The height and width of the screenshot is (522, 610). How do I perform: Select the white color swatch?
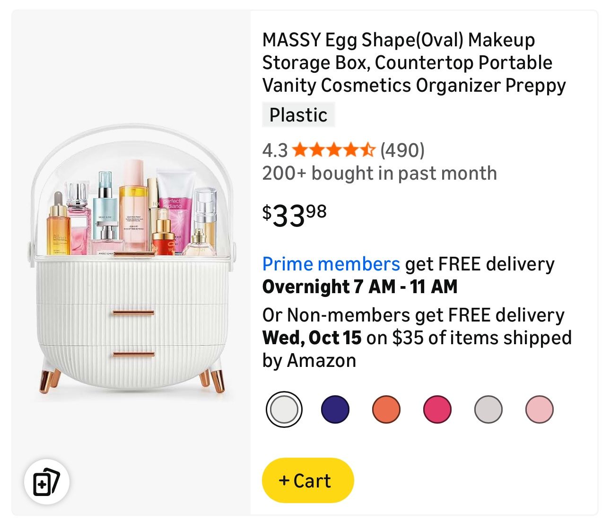[x=284, y=409]
